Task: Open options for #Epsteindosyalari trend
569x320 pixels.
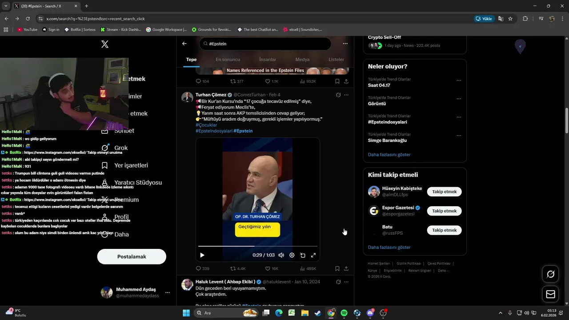Action: (459, 117)
